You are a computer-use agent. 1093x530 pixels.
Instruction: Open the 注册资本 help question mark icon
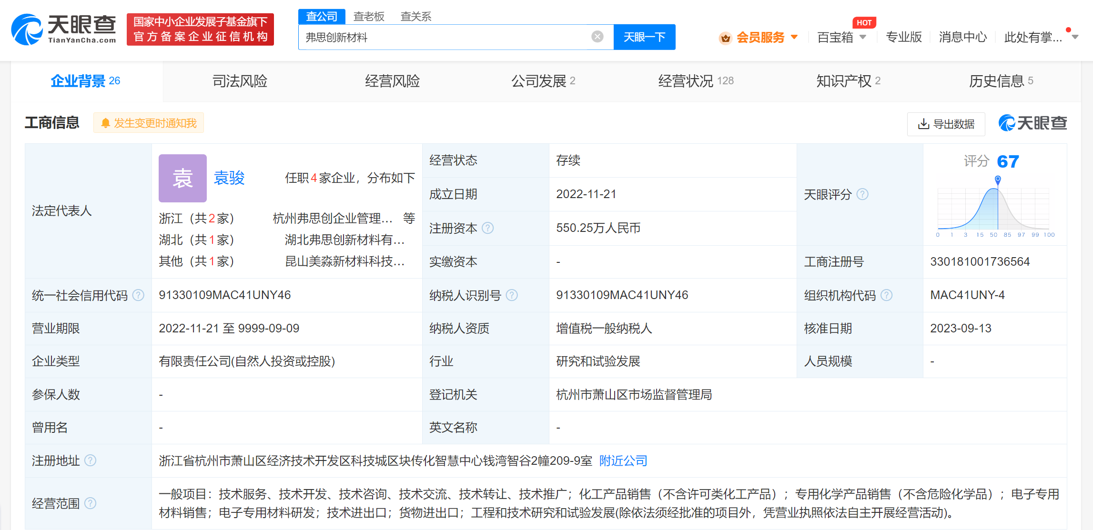pos(487,228)
